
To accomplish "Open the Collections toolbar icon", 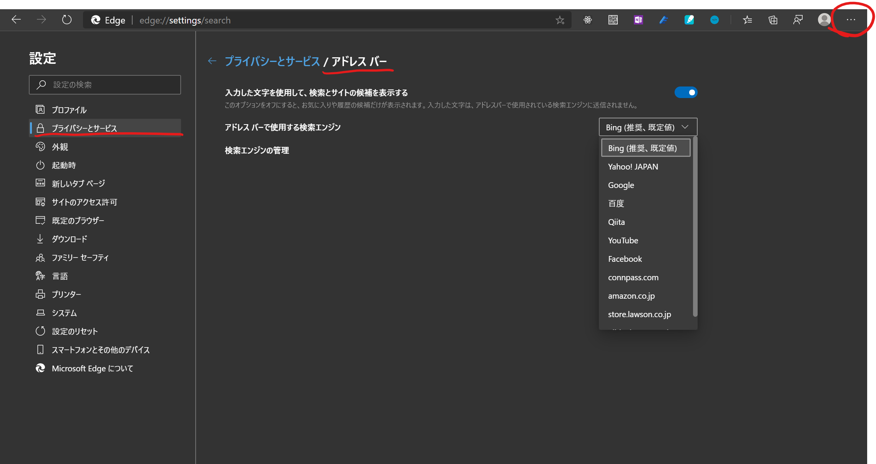I will pyautogui.click(x=773, y=20).
